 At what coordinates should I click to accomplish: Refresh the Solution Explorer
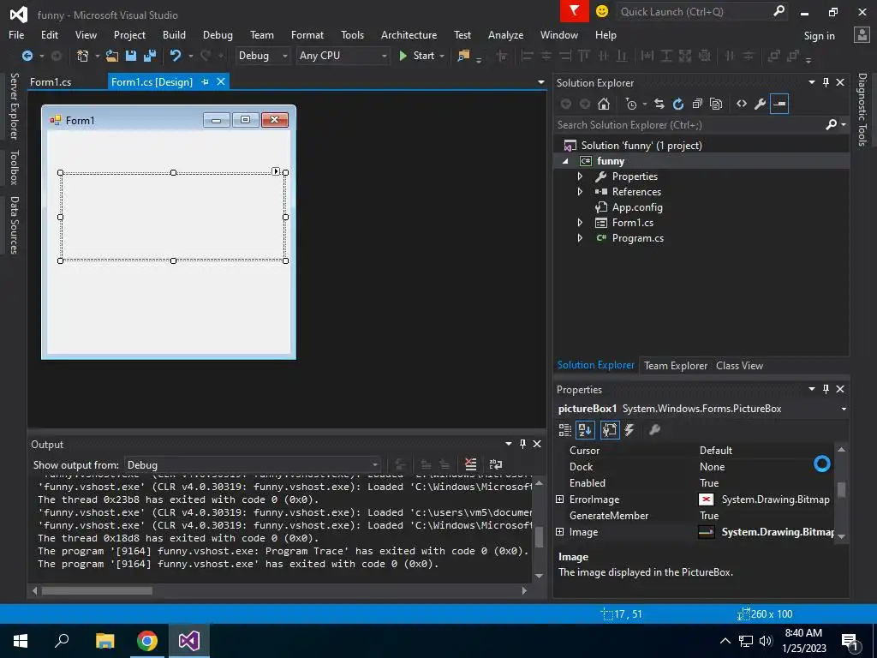(x=678, y=104)
